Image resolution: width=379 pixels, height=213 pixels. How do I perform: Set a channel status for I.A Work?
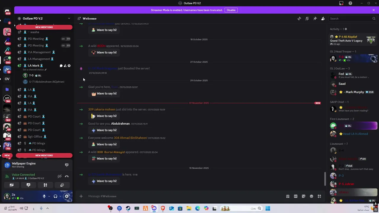pyautogui.click(x=35, y=70)
